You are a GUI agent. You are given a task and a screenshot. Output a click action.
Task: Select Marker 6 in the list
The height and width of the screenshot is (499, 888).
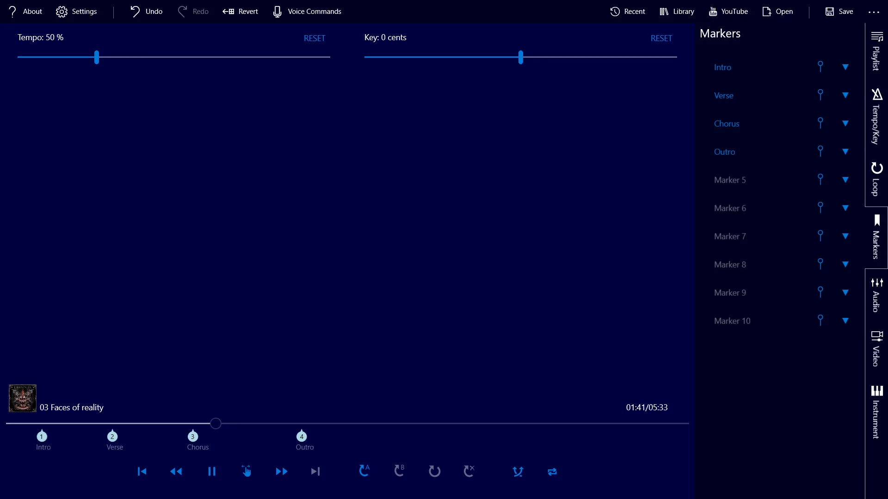pos(730,208)
